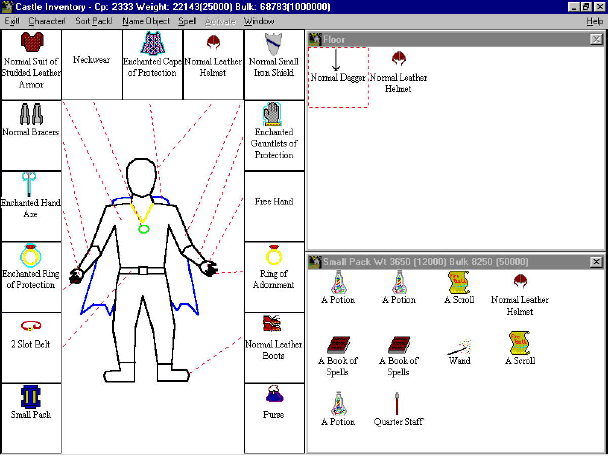Click the Floor window title bar
Image resolution: width=608 pixels, height=456 pixels.
(x=456, y=40)
